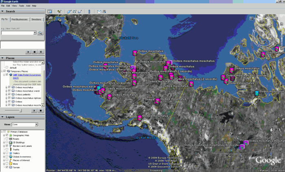
Task: Select marker labeled Ovibos moschatus moschatus (5 records)
Action: click(x=242, y=147)
